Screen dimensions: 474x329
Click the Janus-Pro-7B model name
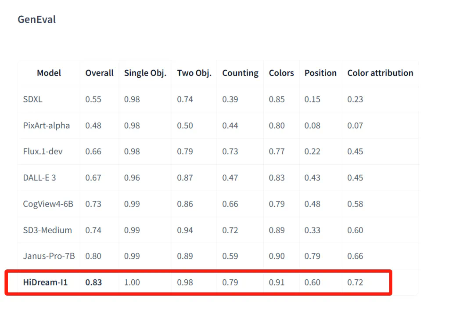(49, 256)
